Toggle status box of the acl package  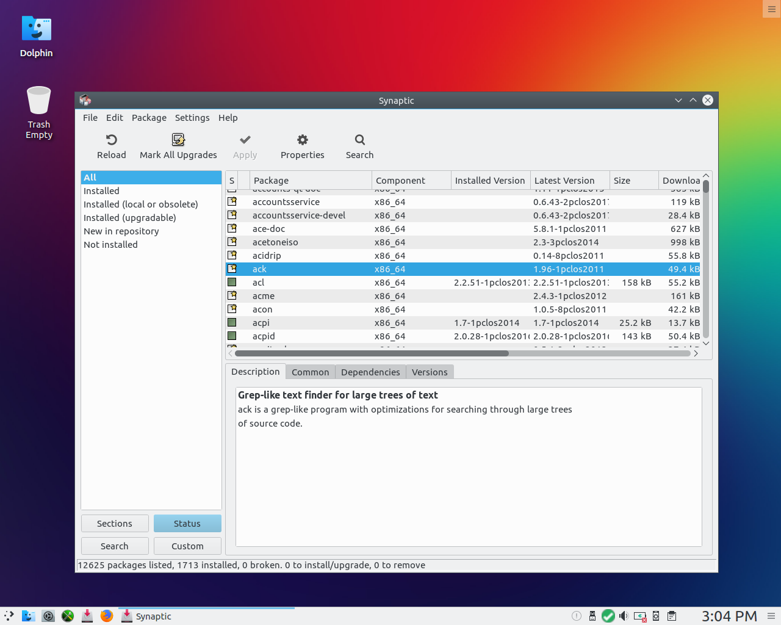click(232, 282)
